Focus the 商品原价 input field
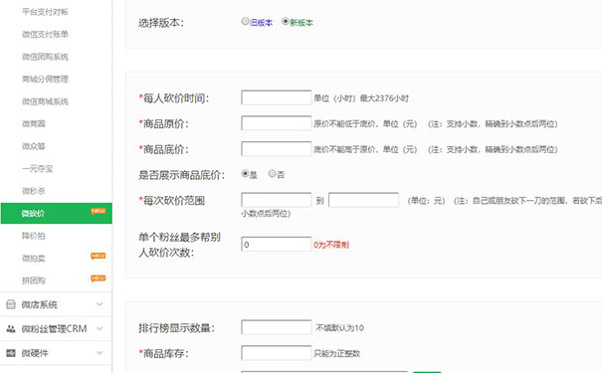 pyautogui.click(x=276, y=123)
